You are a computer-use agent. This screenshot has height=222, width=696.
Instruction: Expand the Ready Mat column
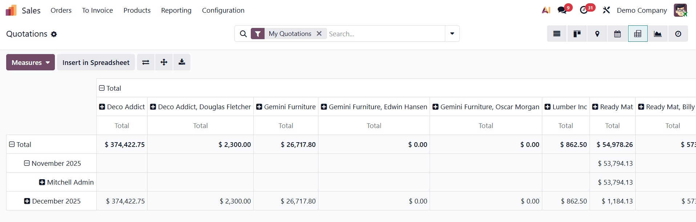tap(595, 107)
